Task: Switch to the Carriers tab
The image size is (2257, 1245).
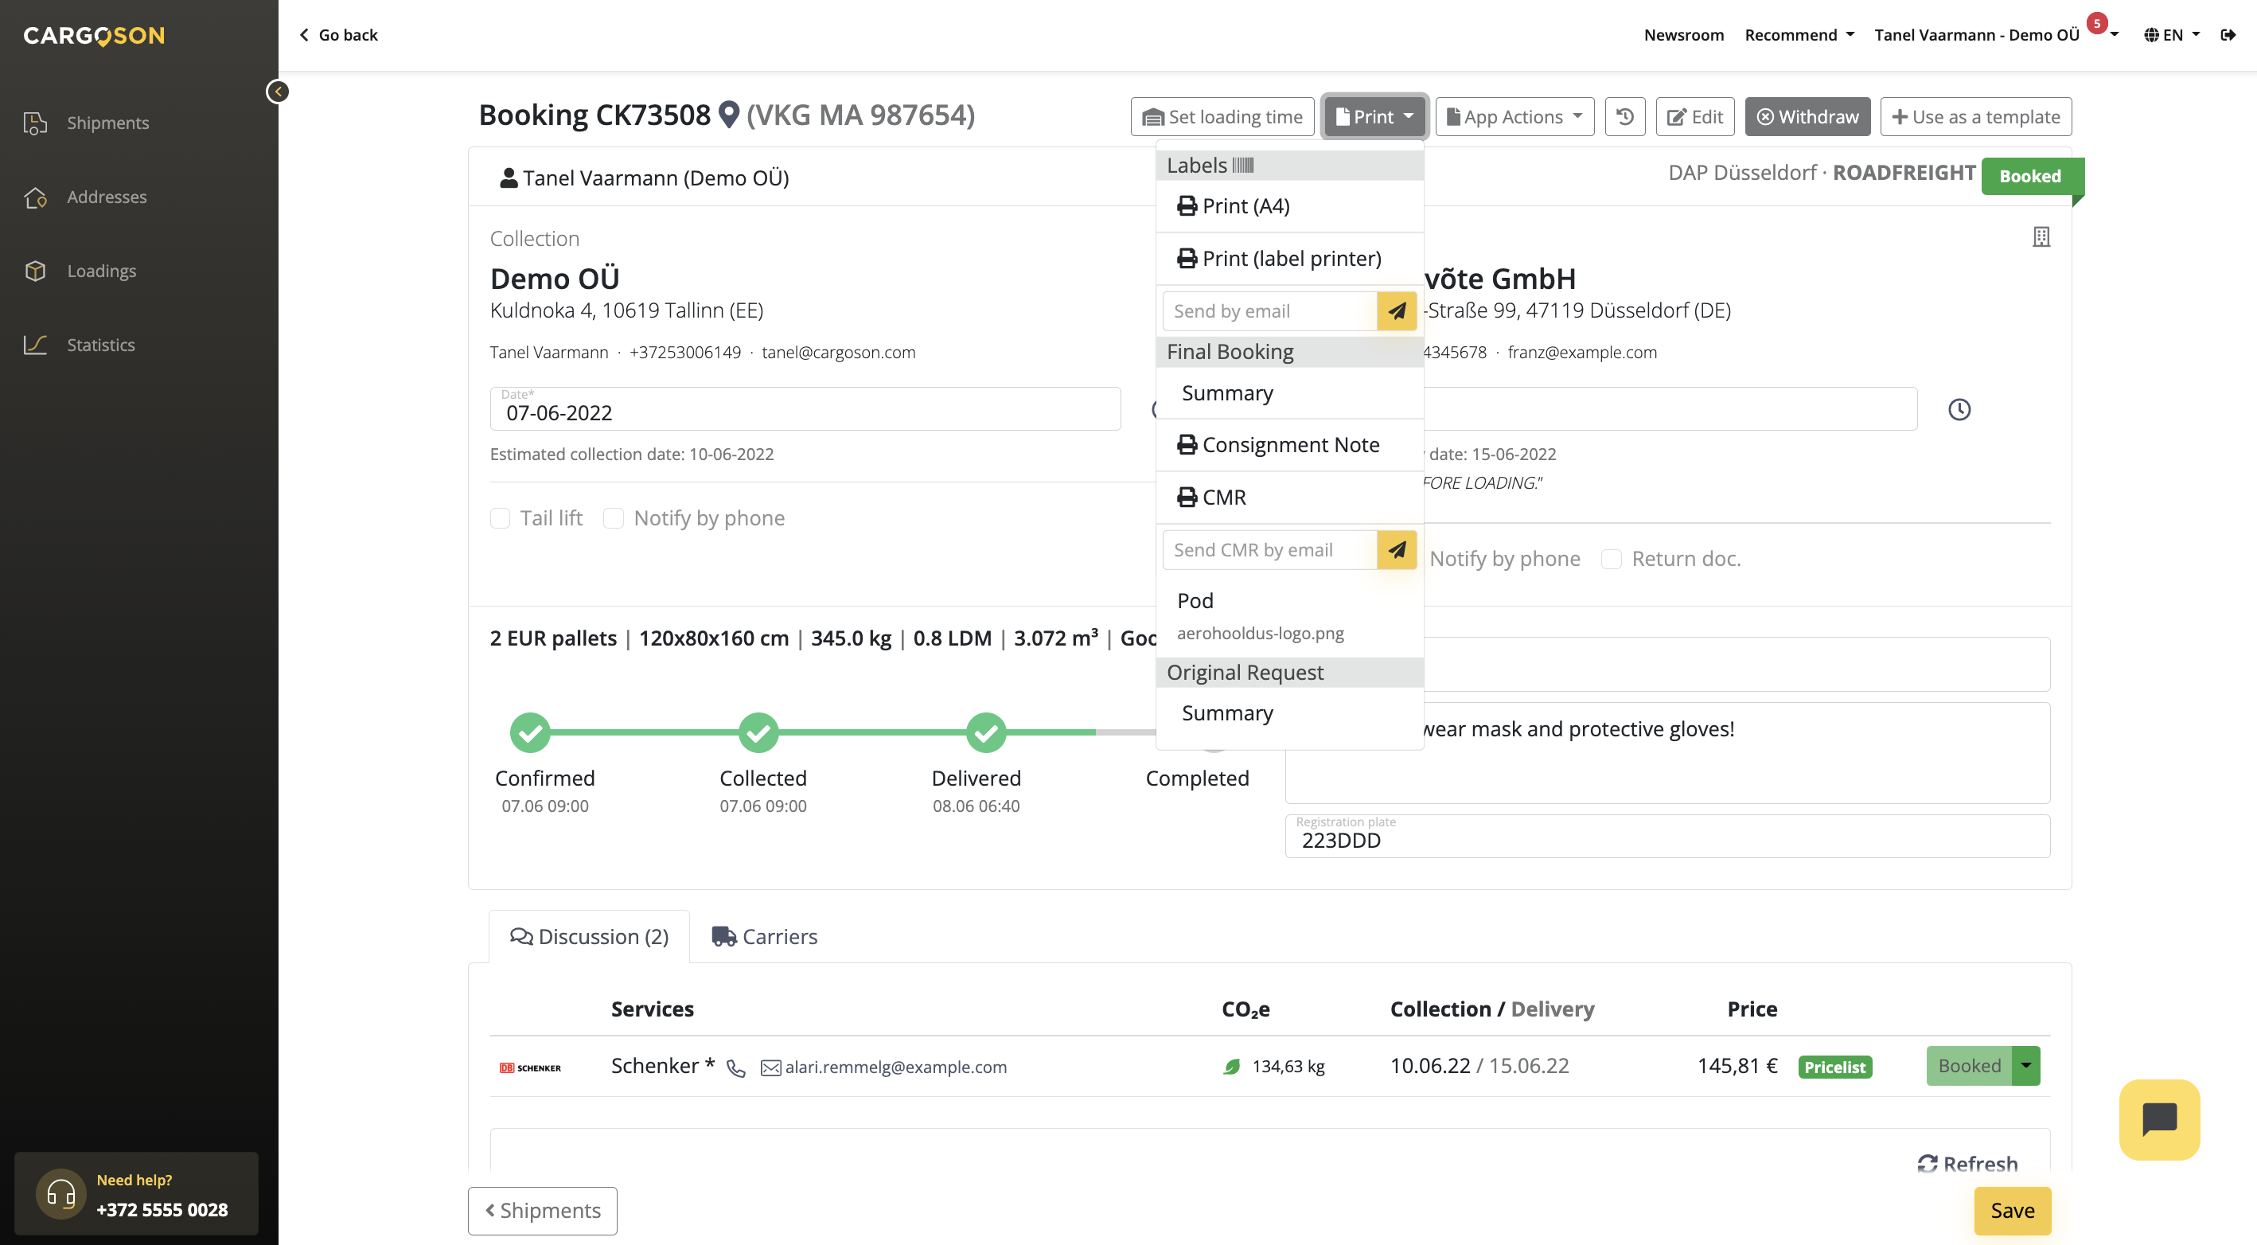Action: [x=764, y=937]
